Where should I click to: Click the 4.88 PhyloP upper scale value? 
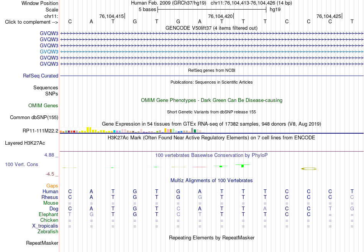point(49,155)
